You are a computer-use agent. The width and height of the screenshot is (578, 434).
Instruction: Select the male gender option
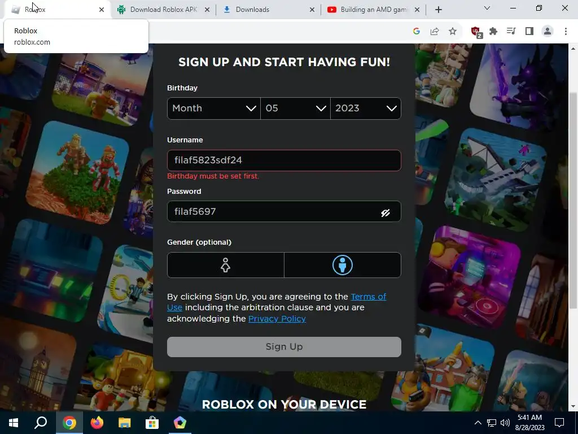click(x=343, y=265)
